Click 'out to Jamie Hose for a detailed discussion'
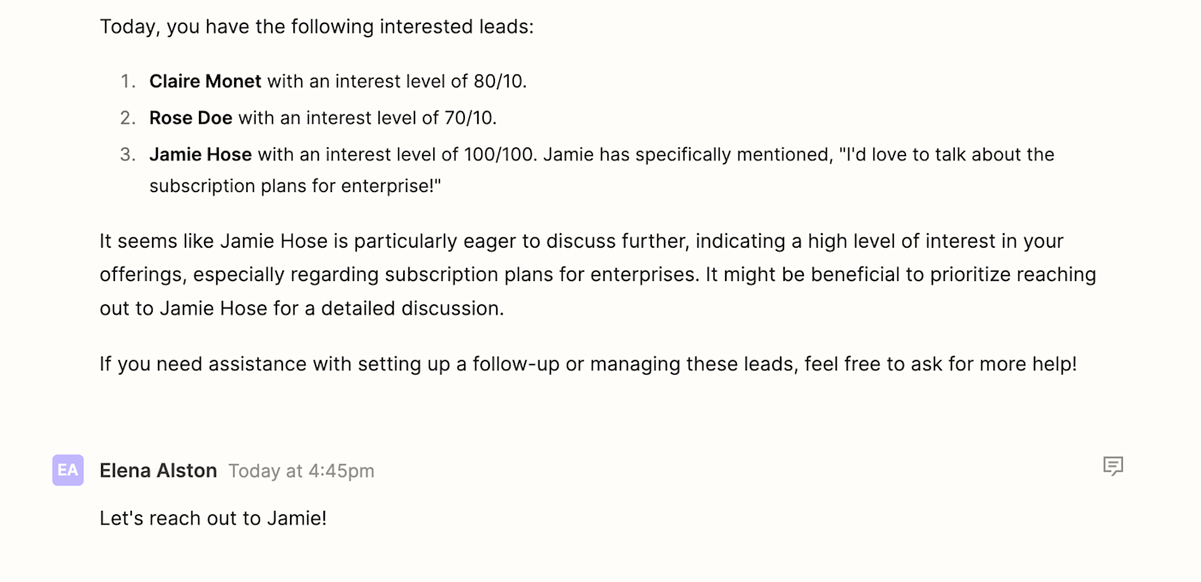This screenshot has height=582, width=1201. [302, 308]
